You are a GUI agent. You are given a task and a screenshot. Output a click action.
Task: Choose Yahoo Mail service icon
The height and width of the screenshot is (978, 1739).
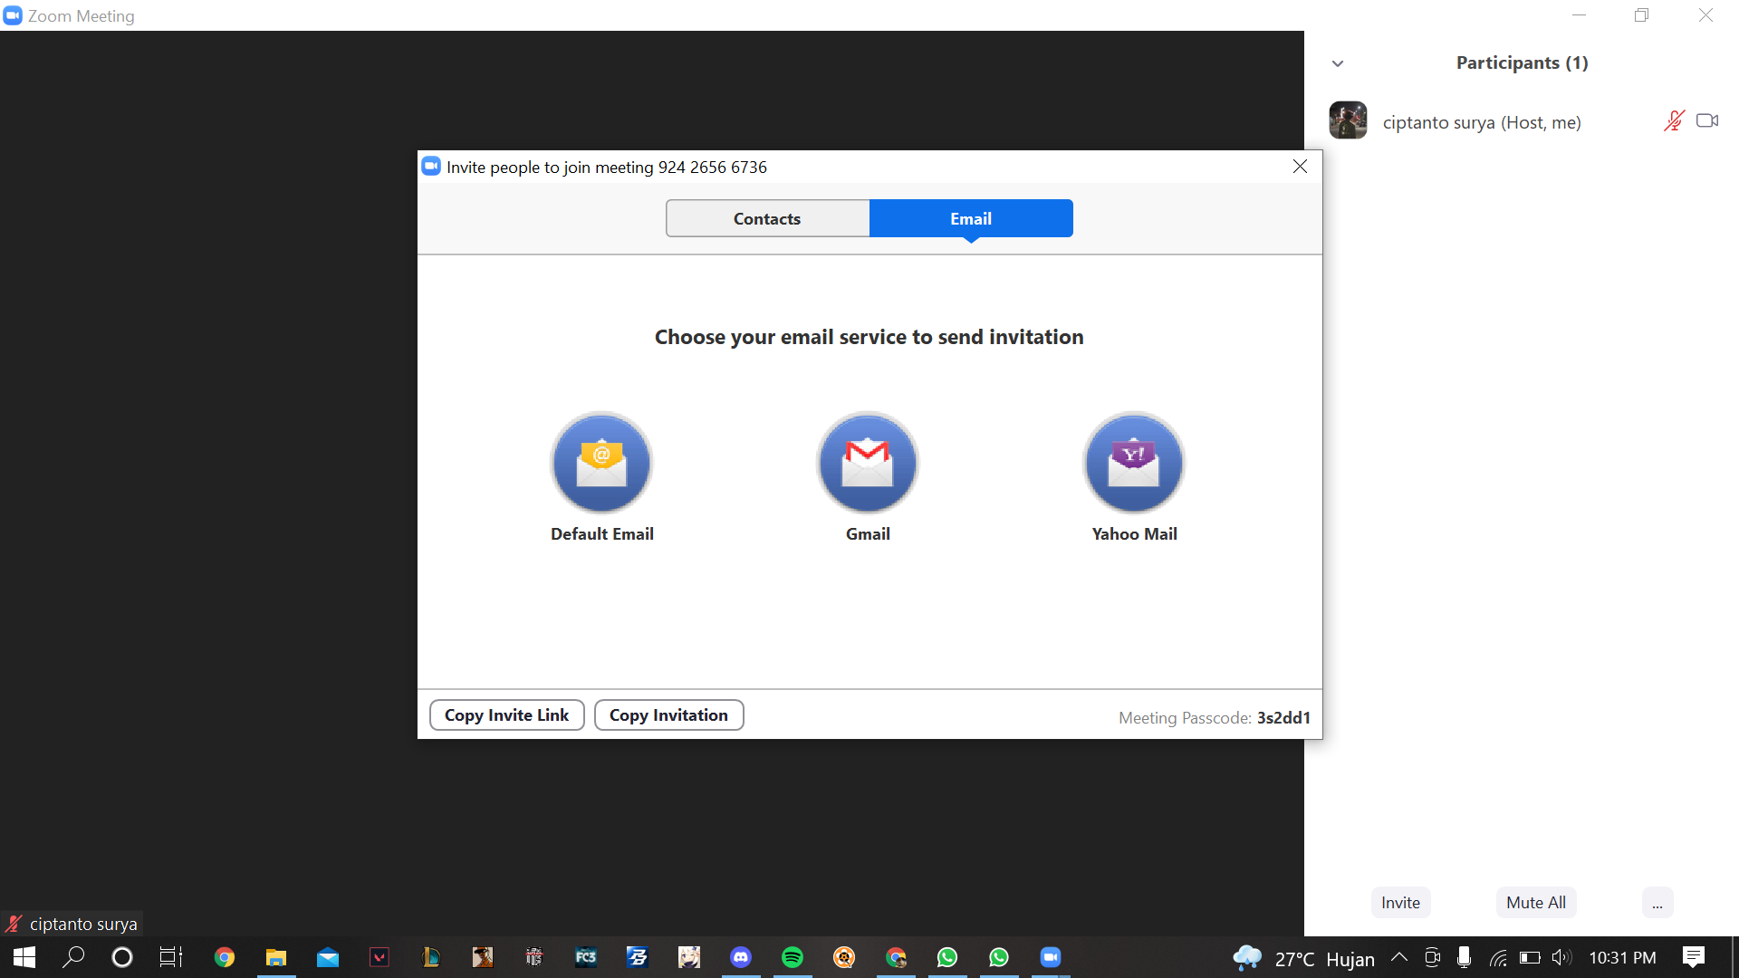pos(1134,463)
